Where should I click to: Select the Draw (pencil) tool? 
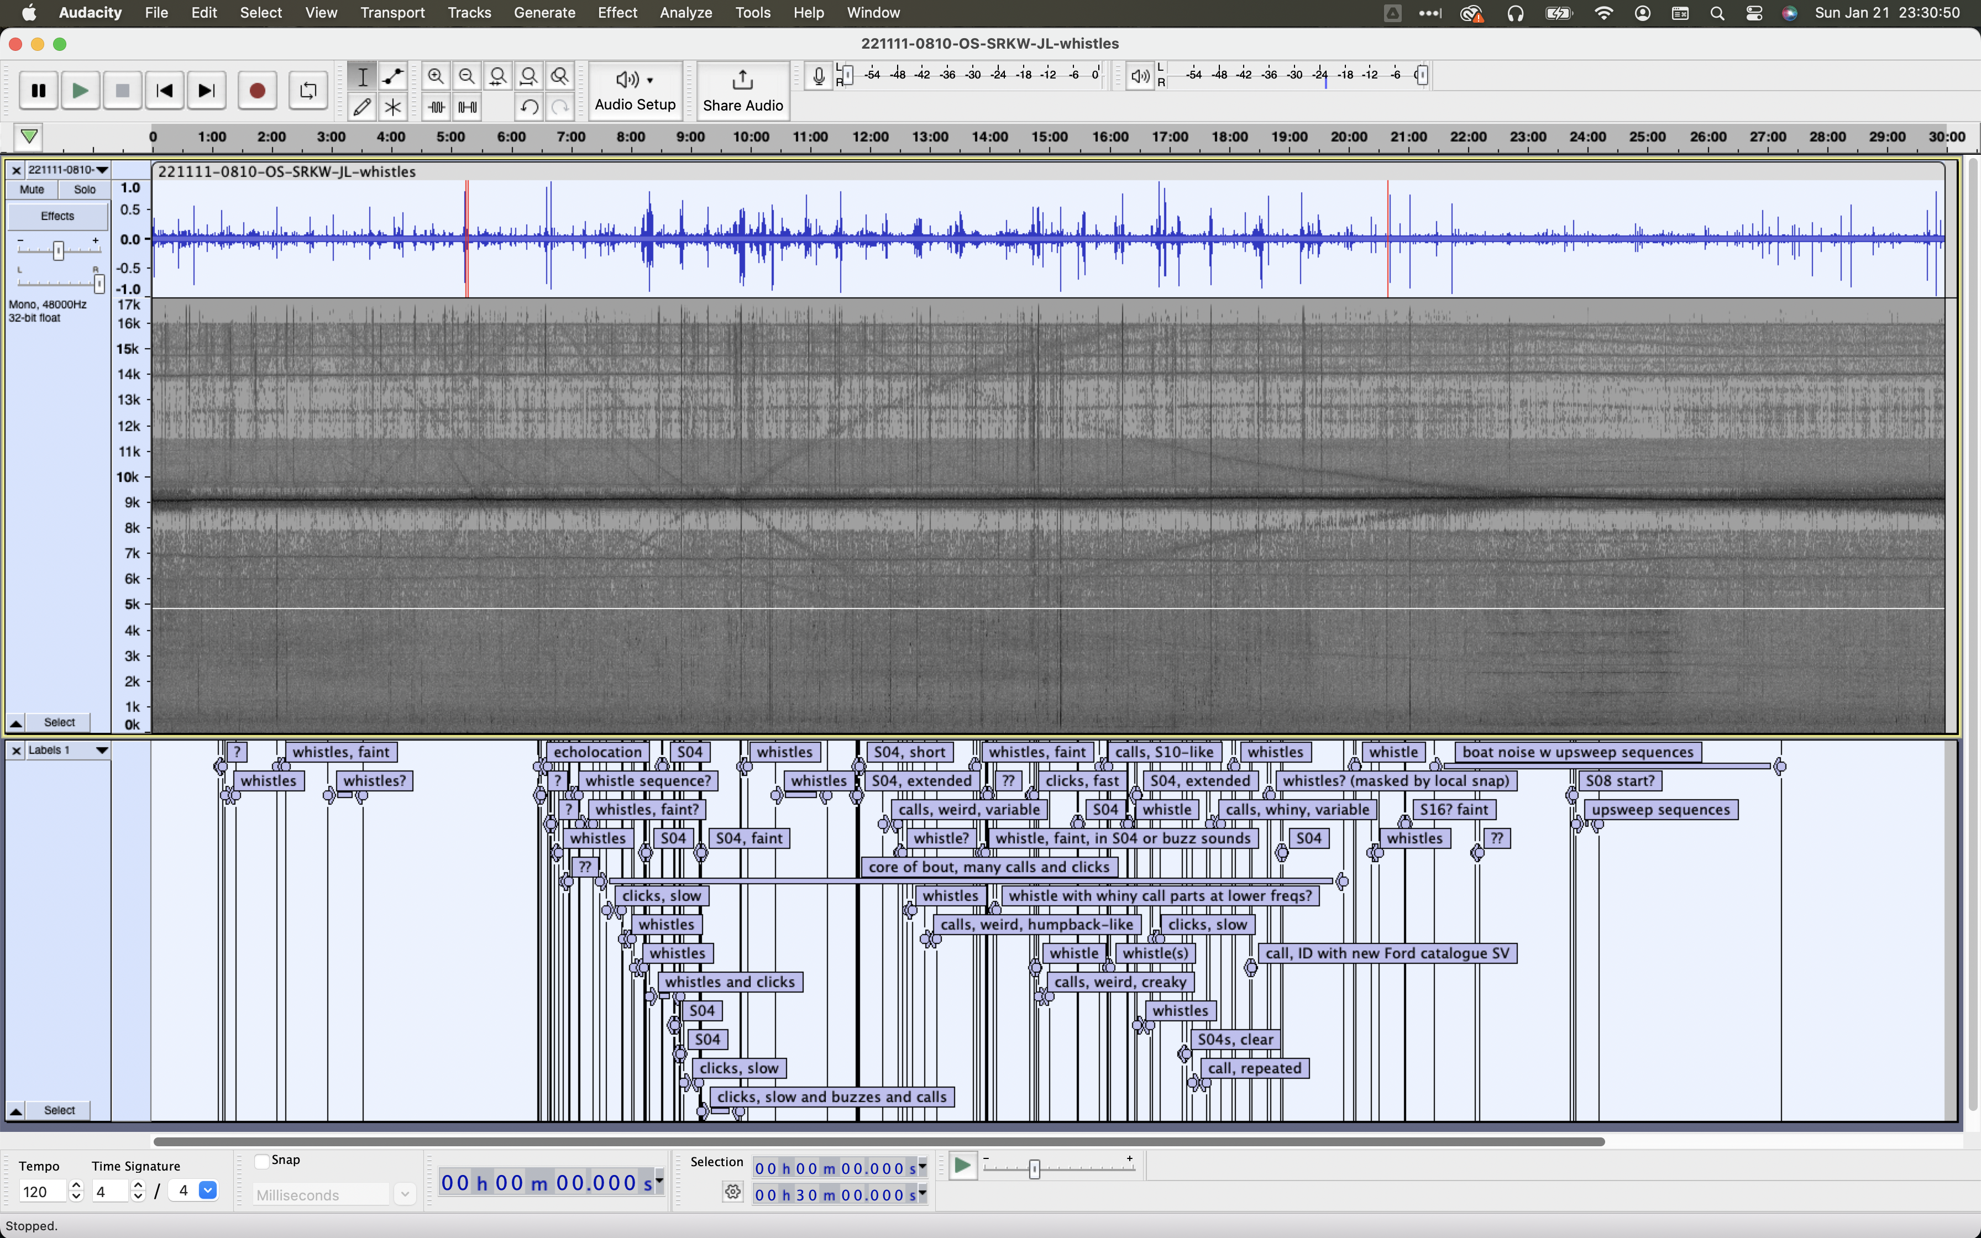click(362, 107)
